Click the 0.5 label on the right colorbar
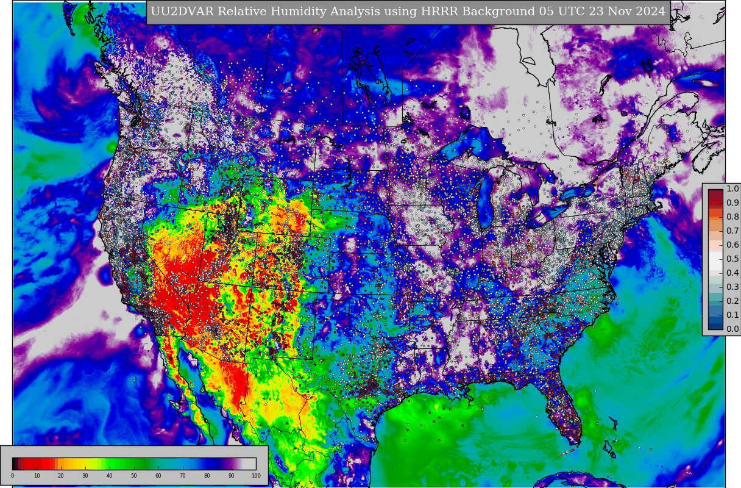Image resolution: width=741 pixels, height=488 pixels. pos(732,259)
